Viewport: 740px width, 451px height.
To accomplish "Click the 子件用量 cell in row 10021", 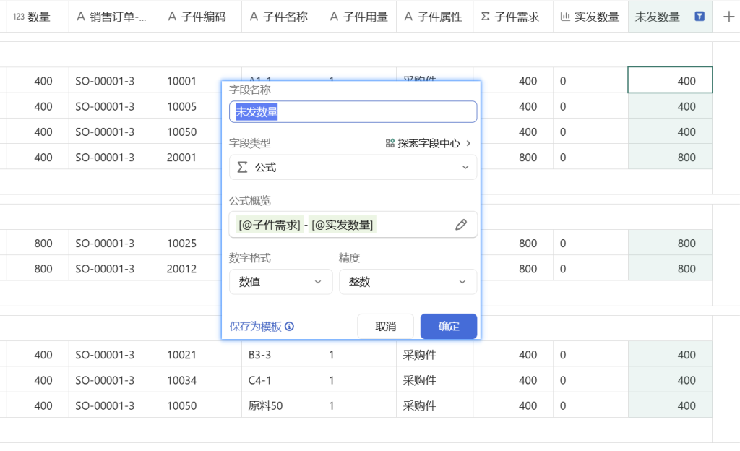I will click(359, 354).
